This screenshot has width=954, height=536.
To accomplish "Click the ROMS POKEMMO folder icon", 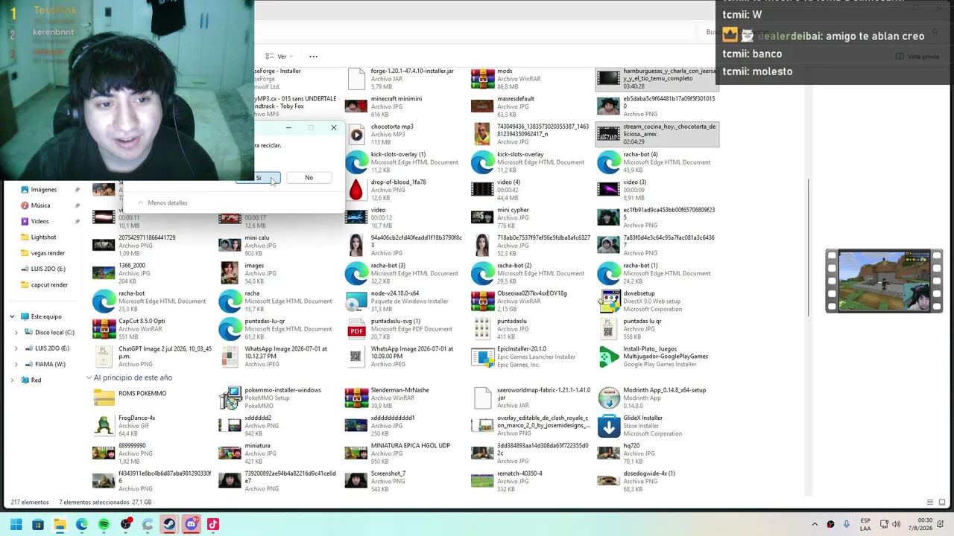I will coord(104,398).
